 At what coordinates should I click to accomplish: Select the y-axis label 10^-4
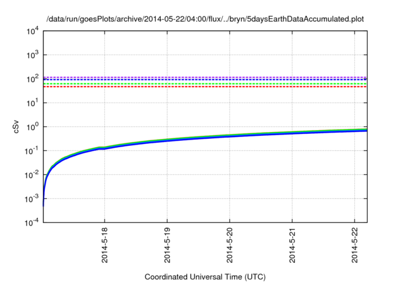tap(32, 222)
